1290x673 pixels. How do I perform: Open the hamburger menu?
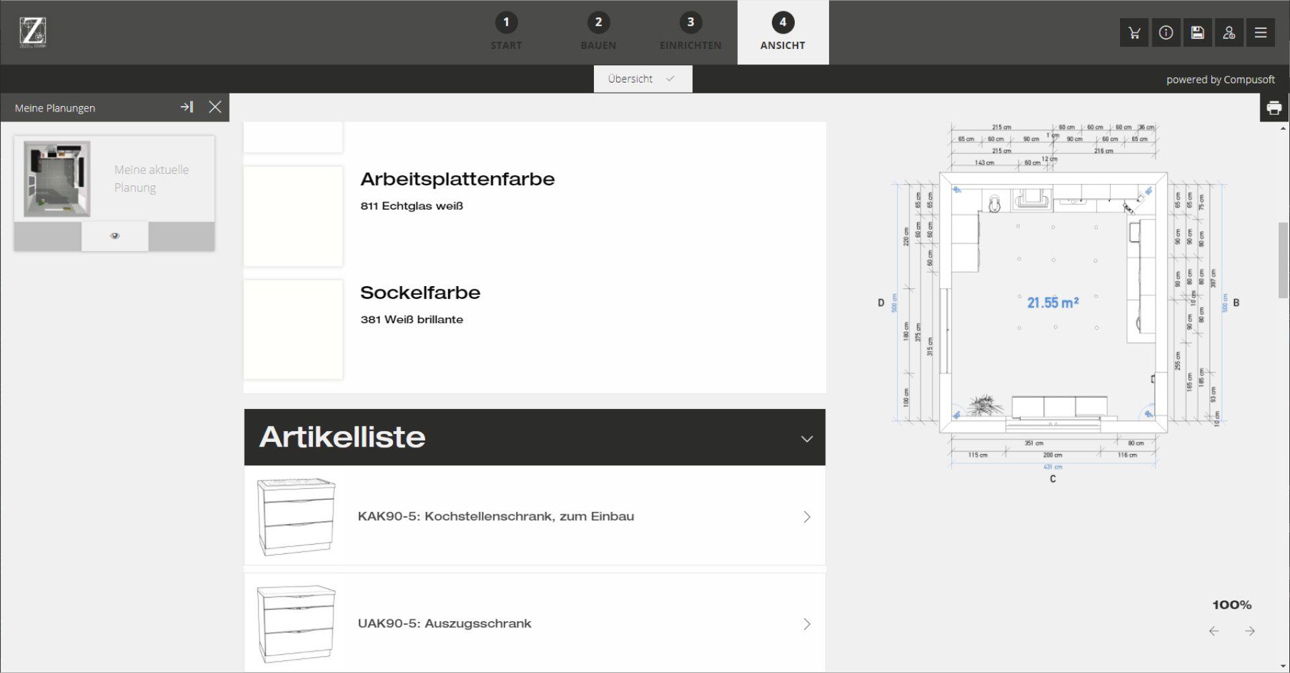pos(1262,32)
